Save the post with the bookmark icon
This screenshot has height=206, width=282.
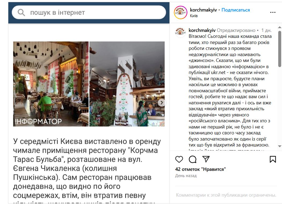pyautogui.click(x=273, y=159)
